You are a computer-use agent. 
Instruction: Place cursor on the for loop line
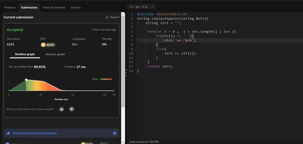coord(192,32)
